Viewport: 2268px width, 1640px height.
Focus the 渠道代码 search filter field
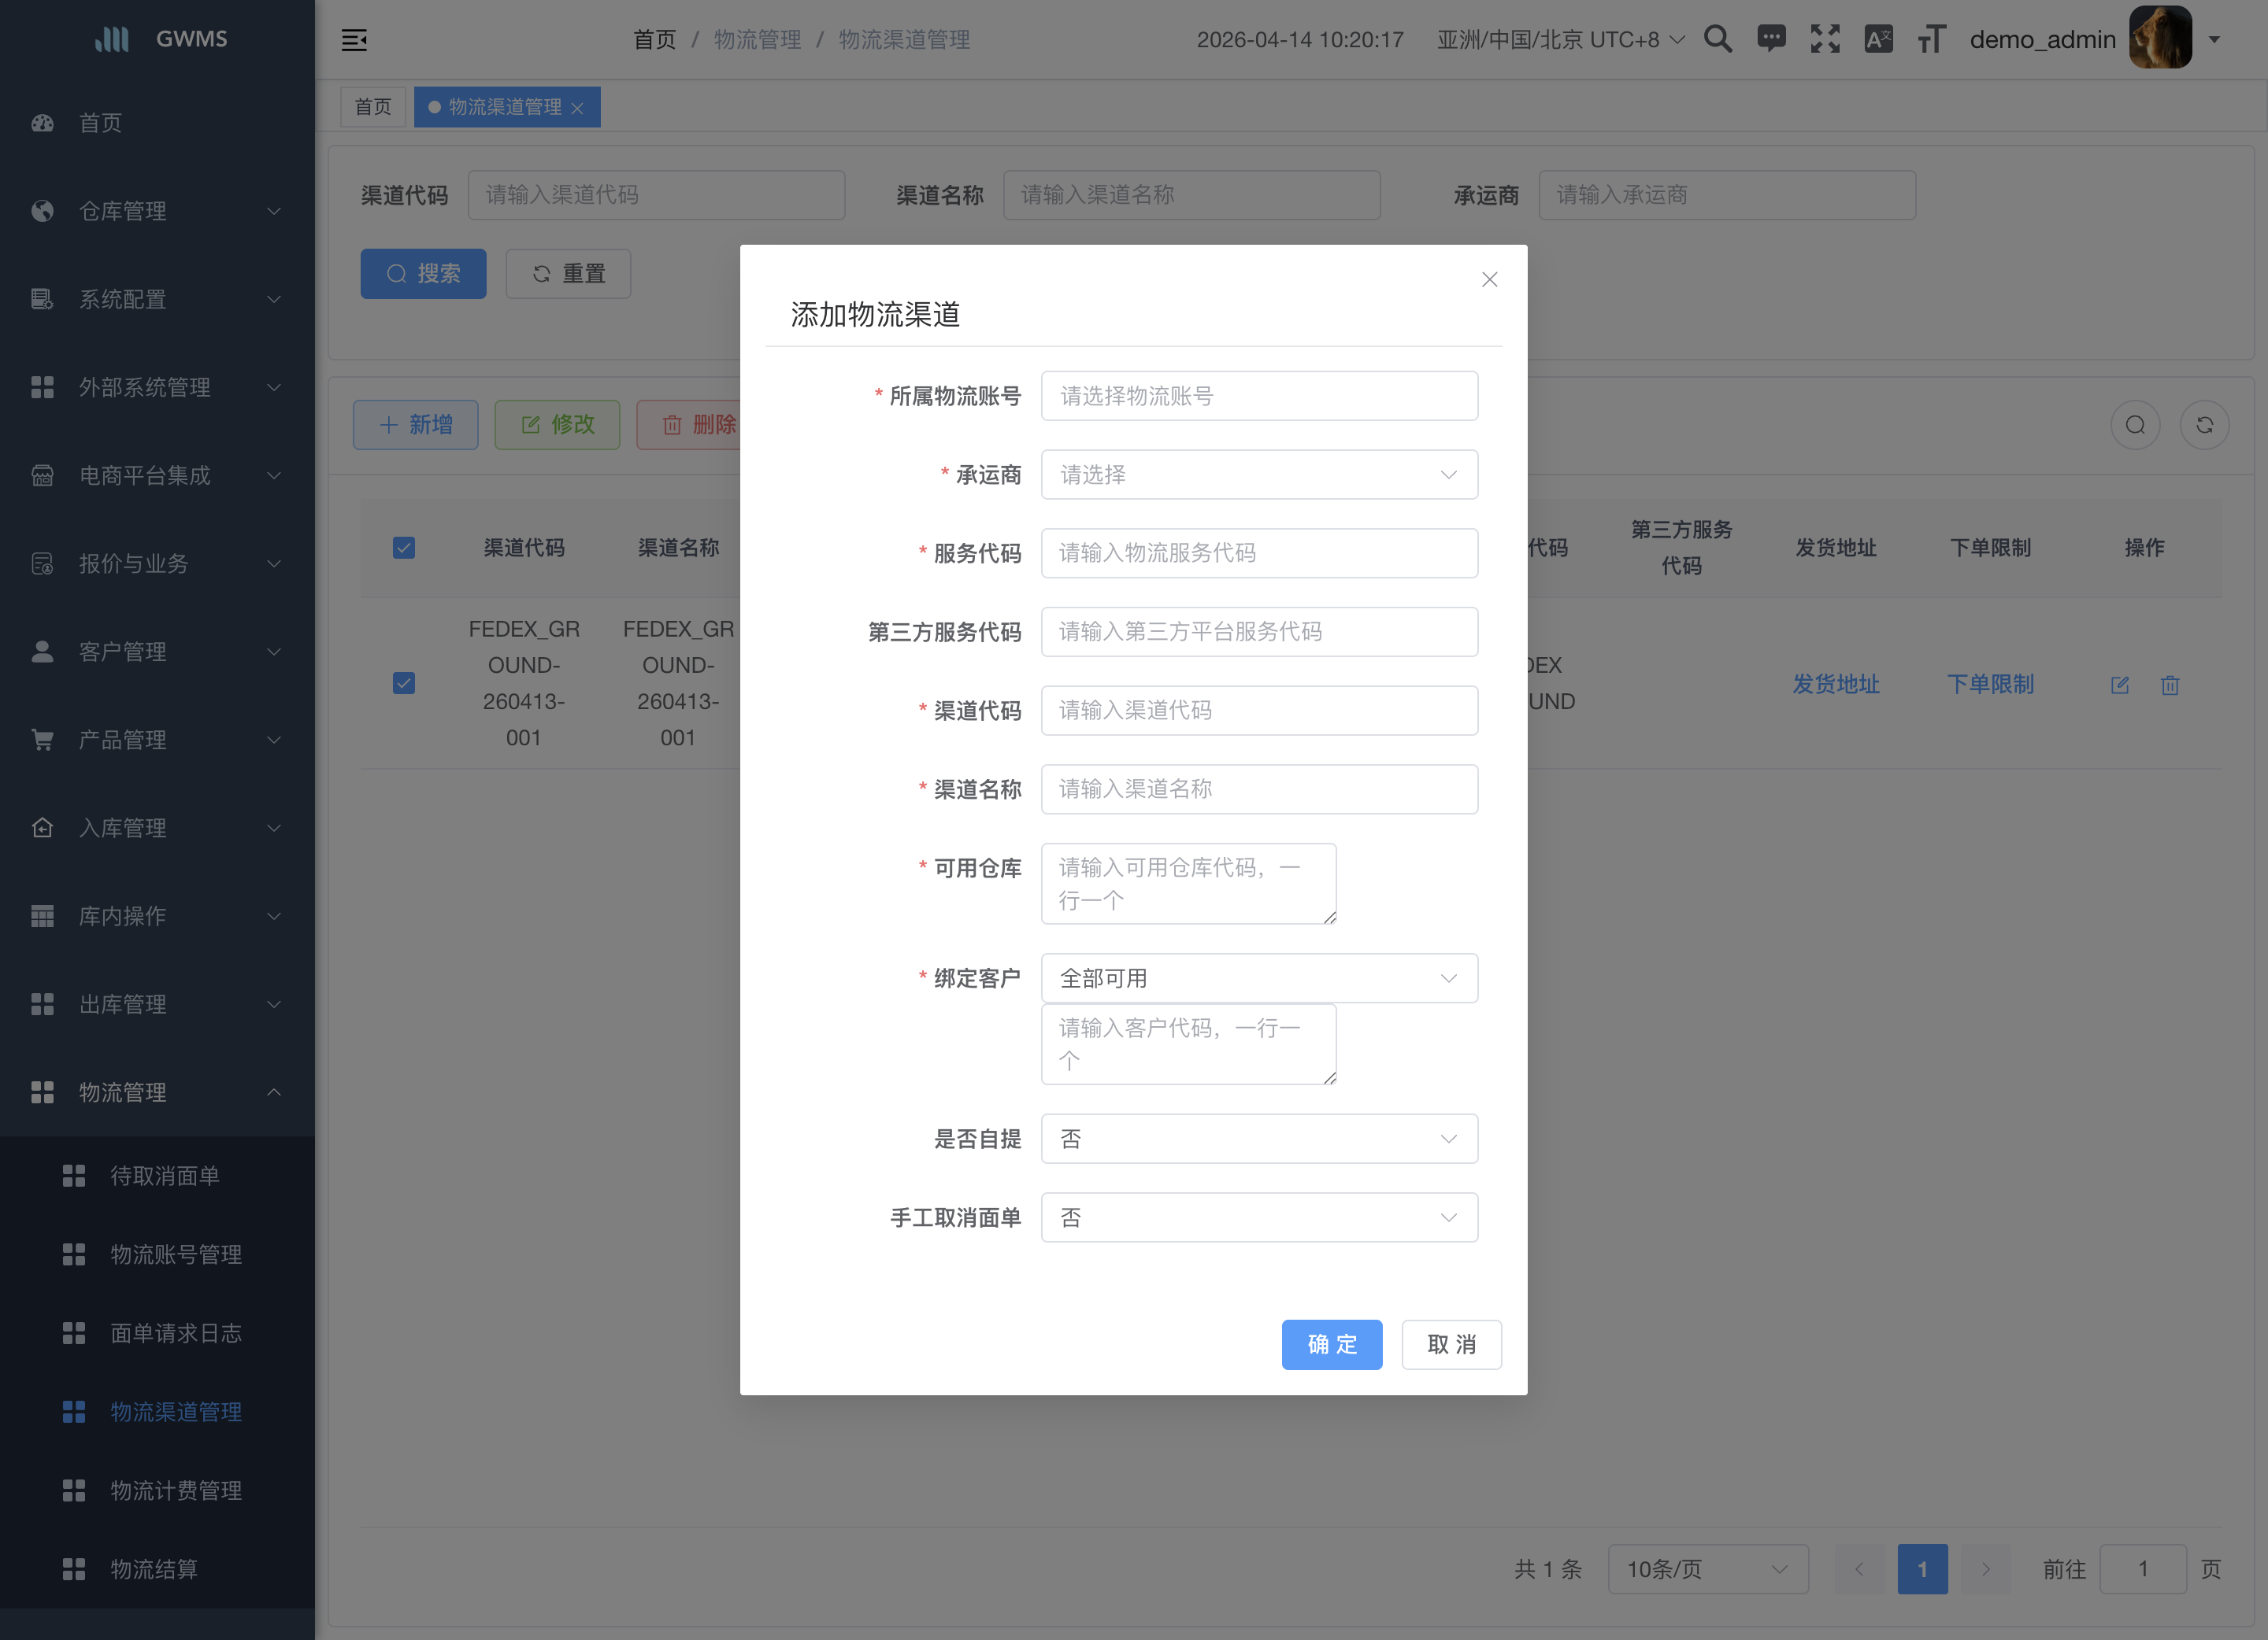click(x=656, y=195)
